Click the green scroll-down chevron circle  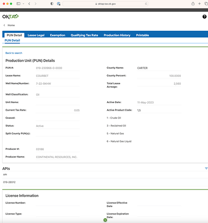coord(105,220)
